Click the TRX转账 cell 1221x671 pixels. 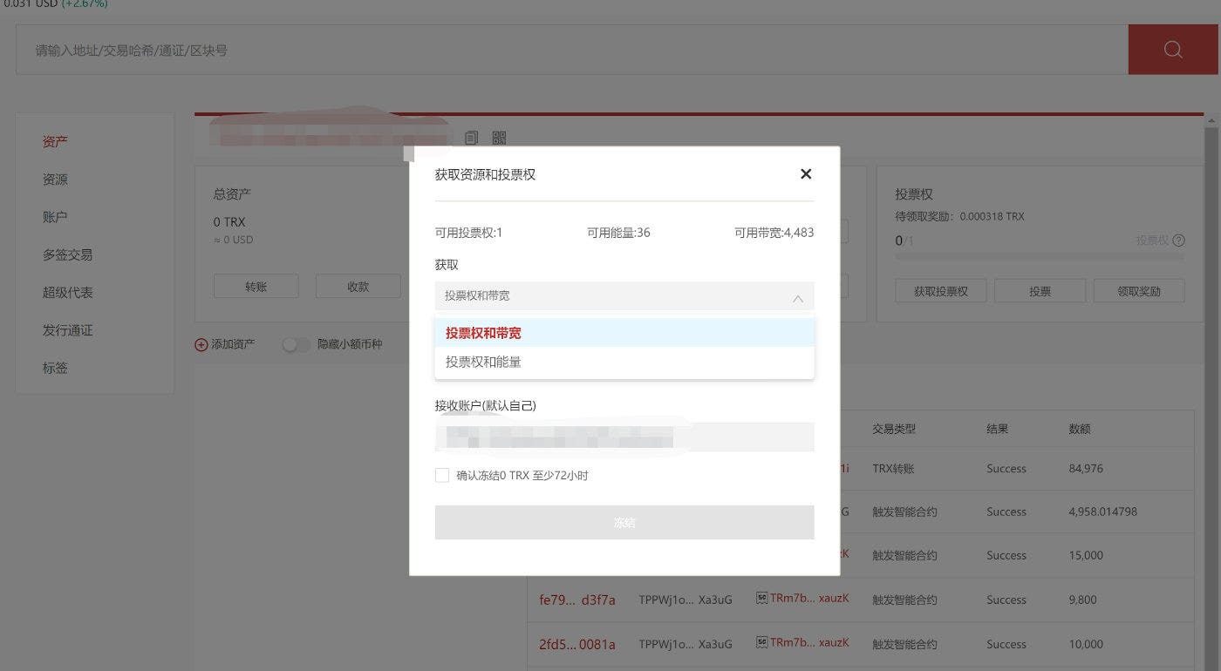893,468
